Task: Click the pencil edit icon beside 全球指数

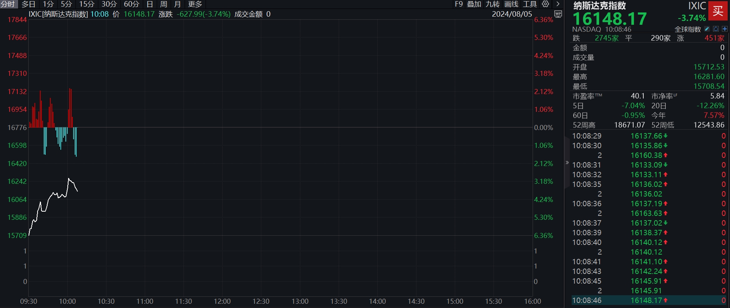Action: pos(707,29)
